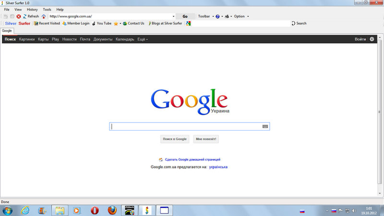
Task: Click the page scrollbar up arrow
Action: coord(380,38)
